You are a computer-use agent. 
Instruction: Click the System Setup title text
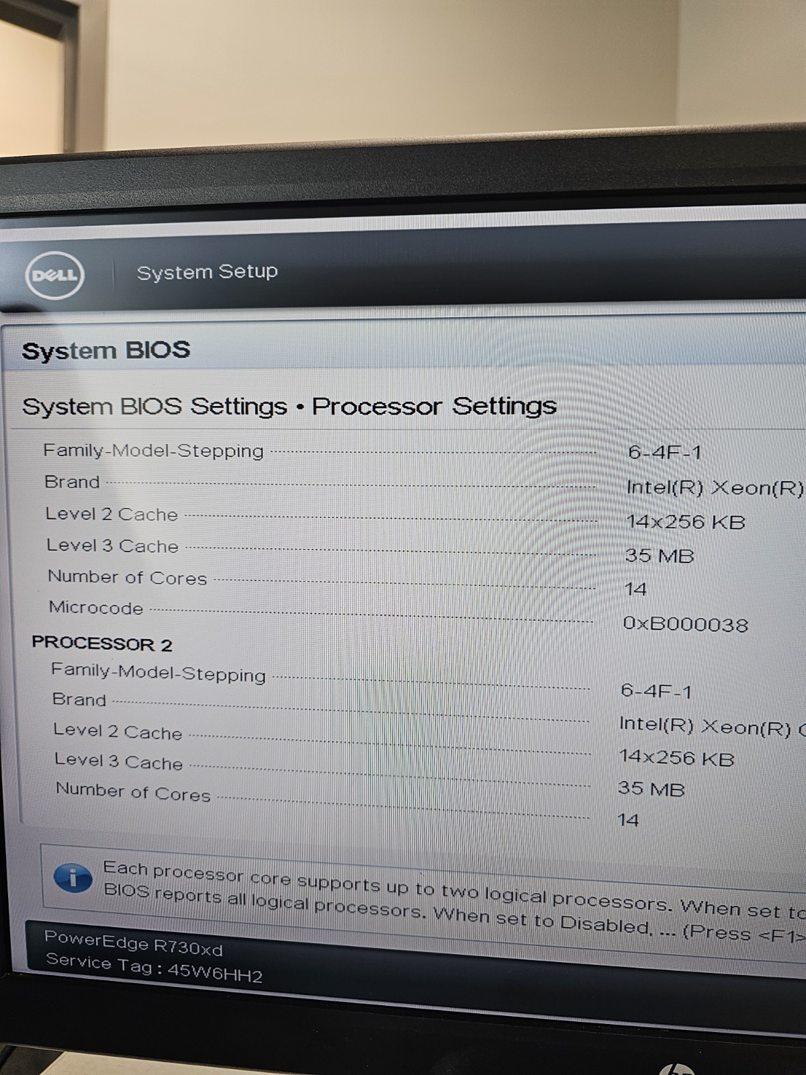[207, 272]
